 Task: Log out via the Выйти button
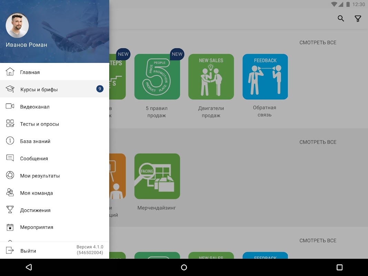pos(28,250)
